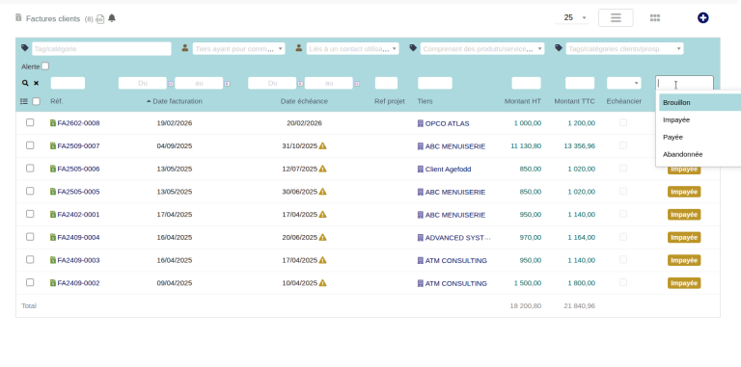The height and width of the screenshot is (367, 741).
Task: Open invoice FA2505-0006 link
Action: click(78, 169)
